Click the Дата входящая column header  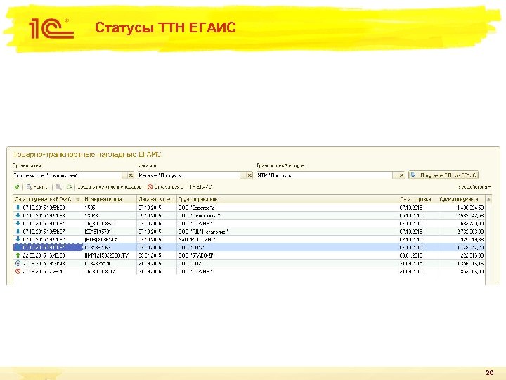coord(157,199)
